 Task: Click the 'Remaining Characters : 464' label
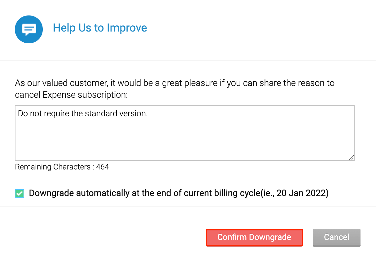coord(62,167)
